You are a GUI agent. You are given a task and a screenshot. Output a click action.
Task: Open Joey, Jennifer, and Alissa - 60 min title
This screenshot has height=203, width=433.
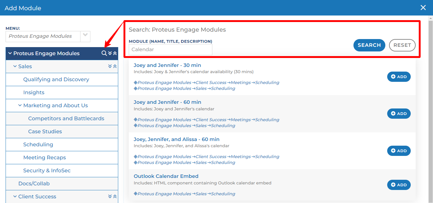(176, 139)
